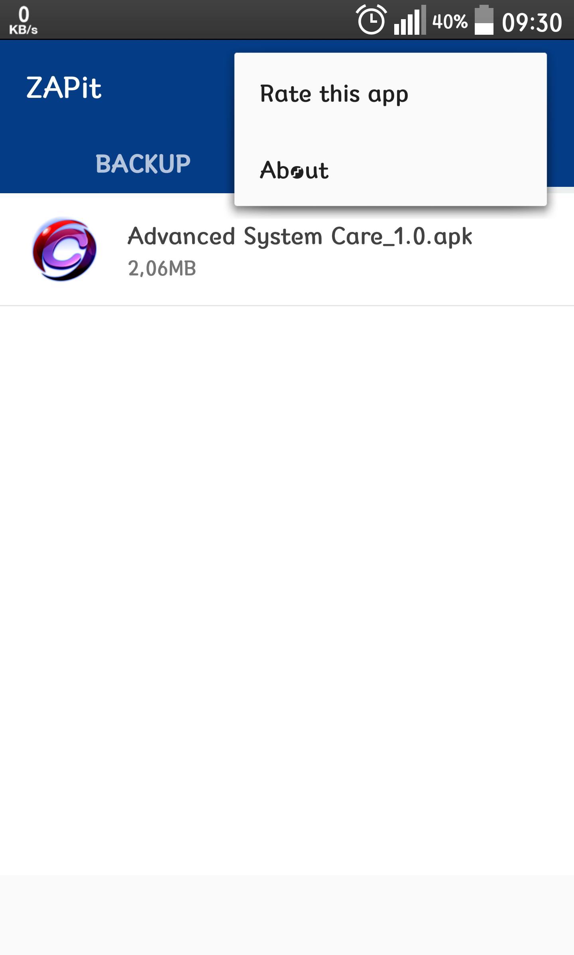Tap the divider line under the apk row
574x955 pixels.
[287, 306]
